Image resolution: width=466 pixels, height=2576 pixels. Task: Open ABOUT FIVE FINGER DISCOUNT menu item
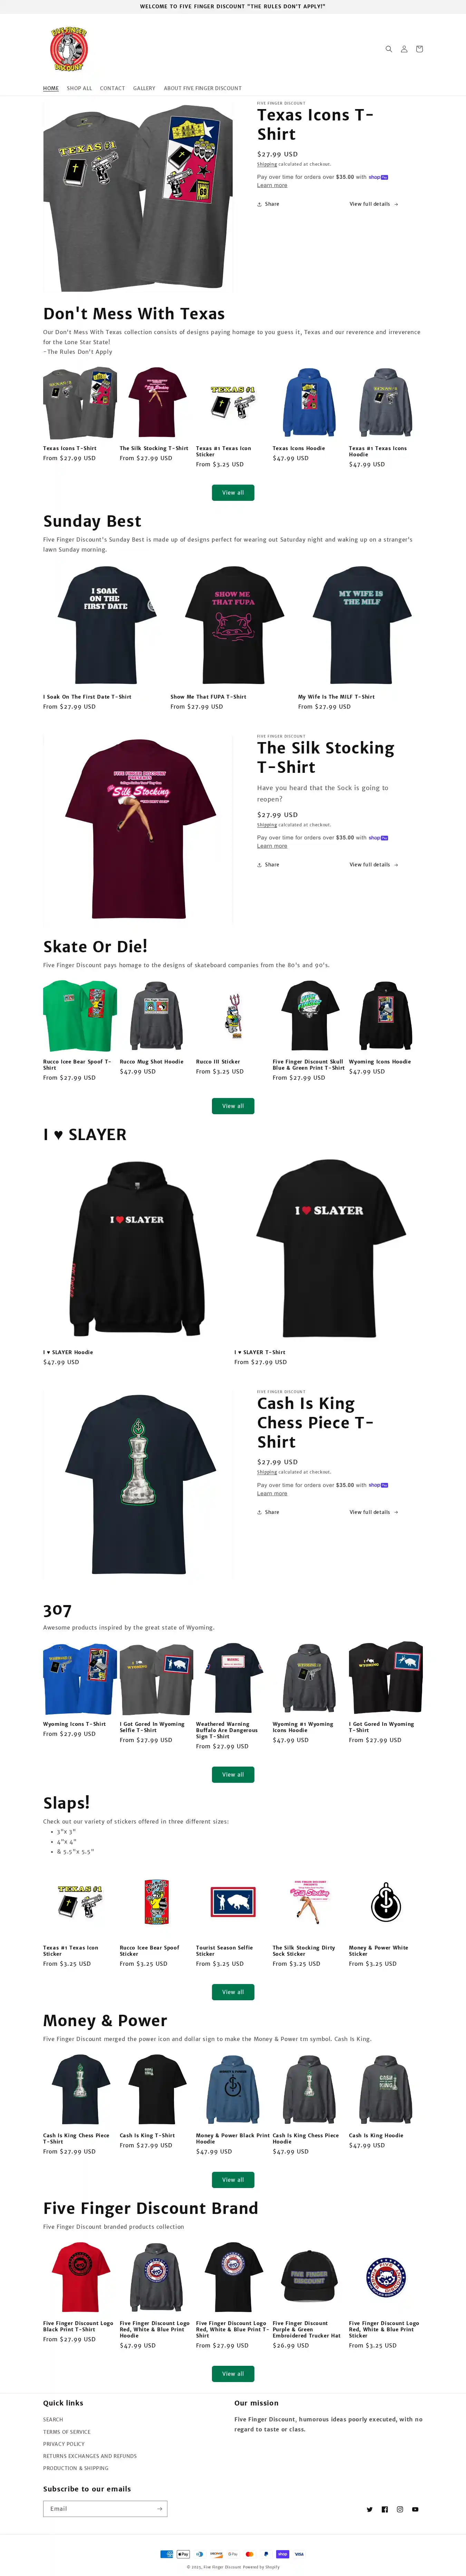203,88
